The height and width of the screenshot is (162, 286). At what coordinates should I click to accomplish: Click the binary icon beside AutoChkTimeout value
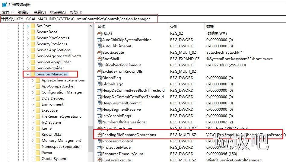[99, 46]
